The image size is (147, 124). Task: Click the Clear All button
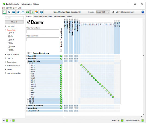[14, 22]
